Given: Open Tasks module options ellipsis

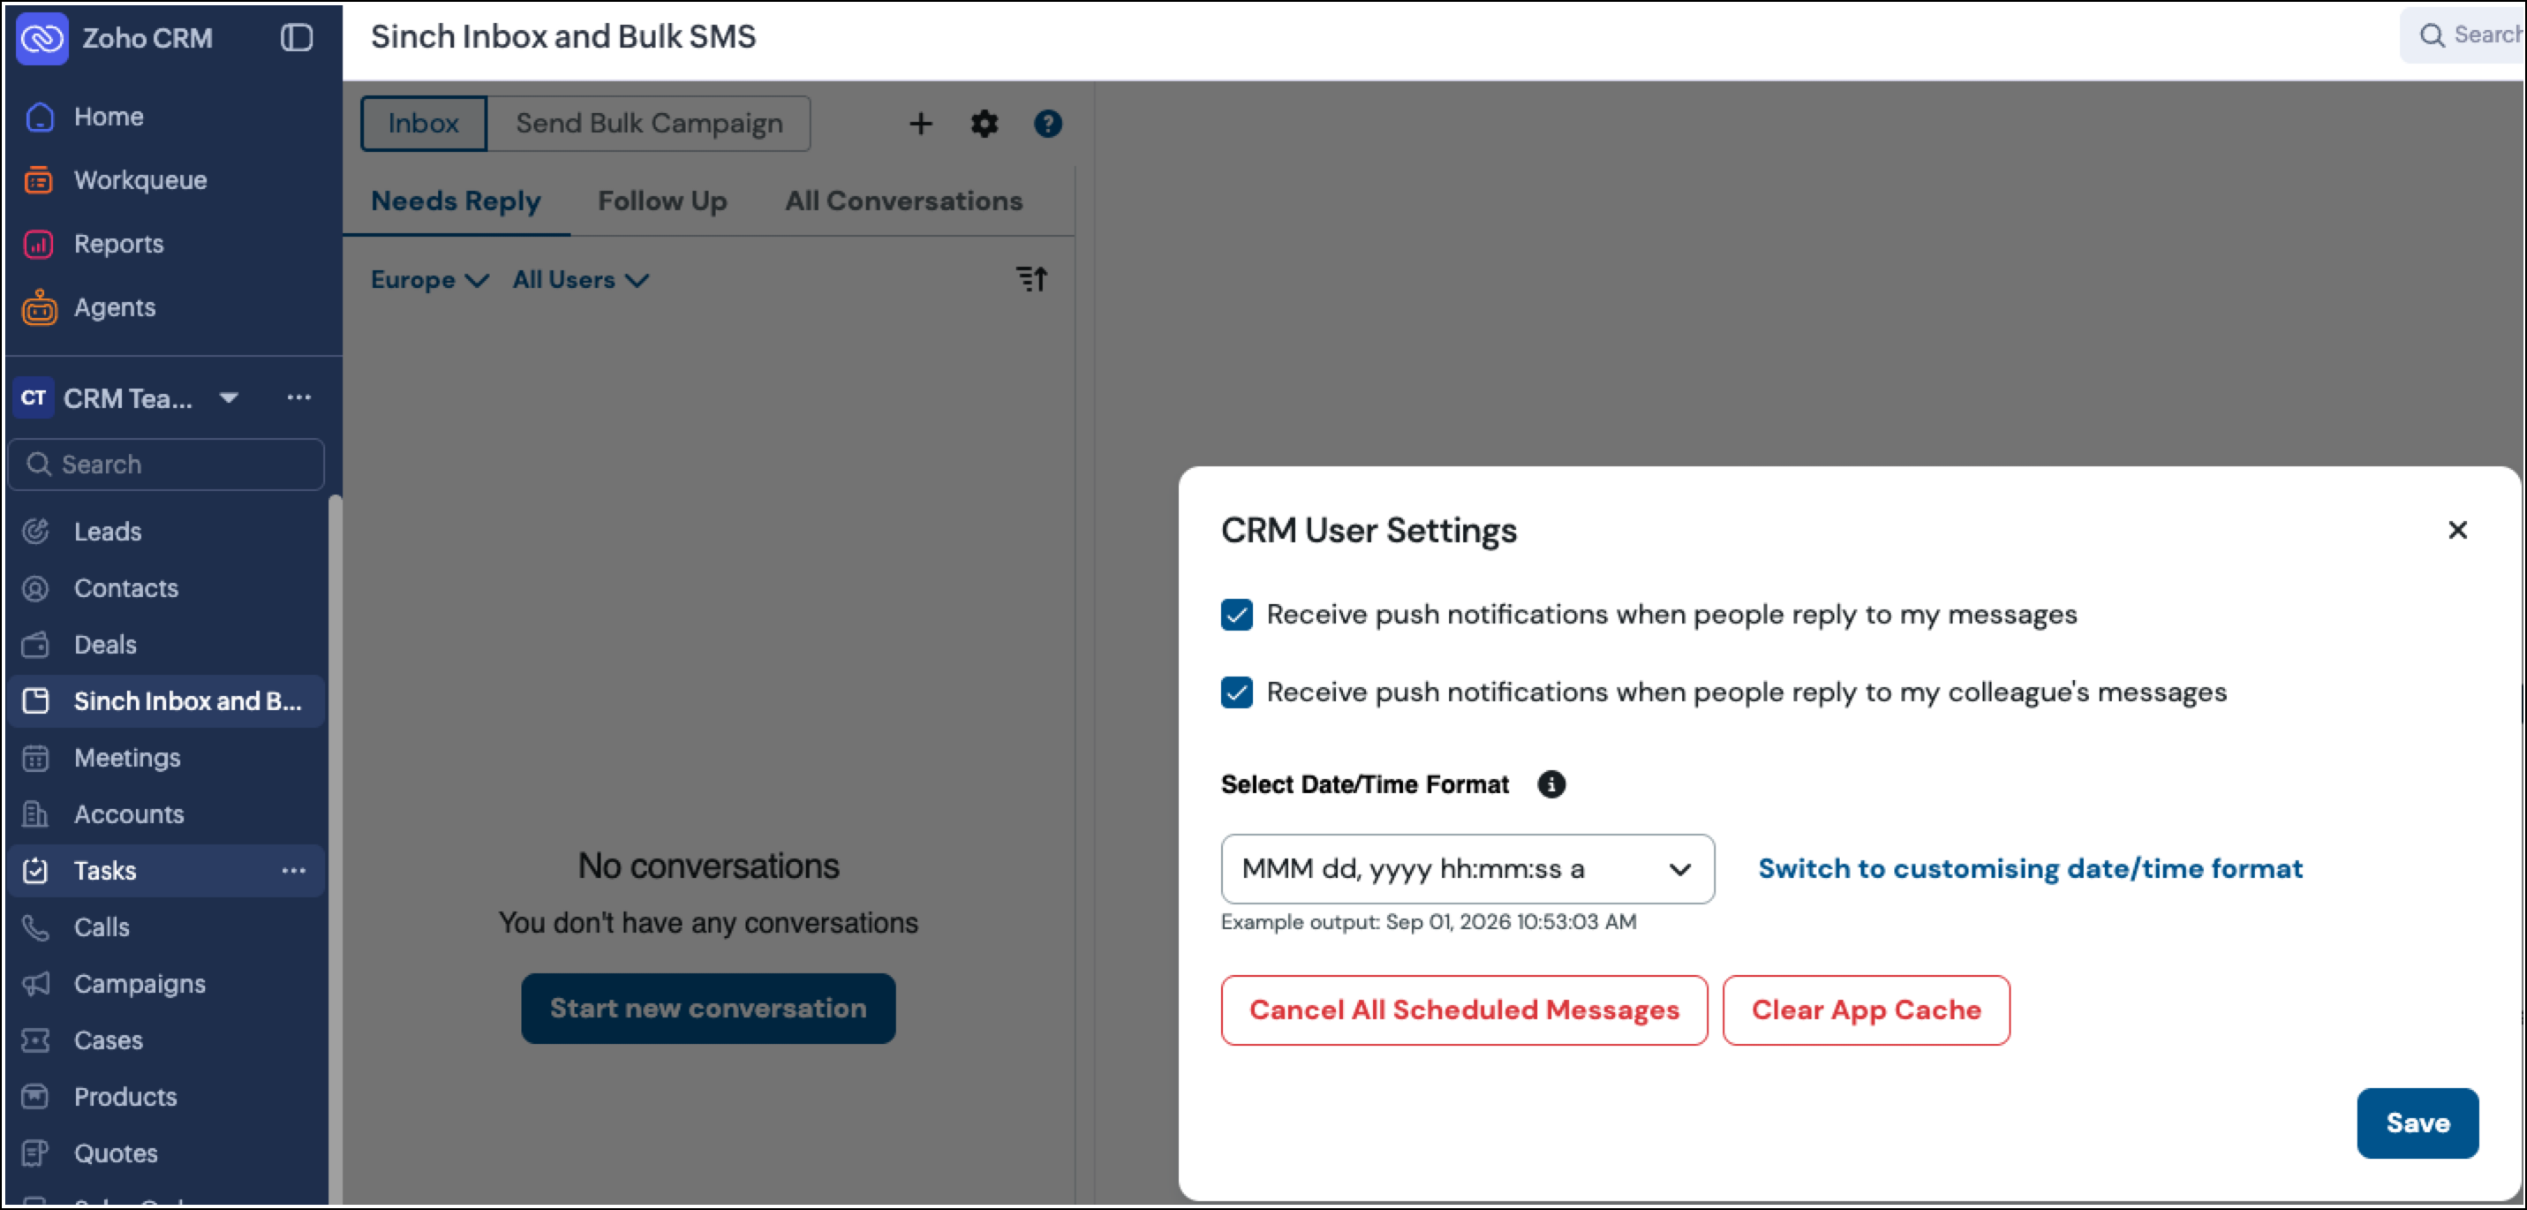Looking at the screenshot, I should click(x=293, y=871).
